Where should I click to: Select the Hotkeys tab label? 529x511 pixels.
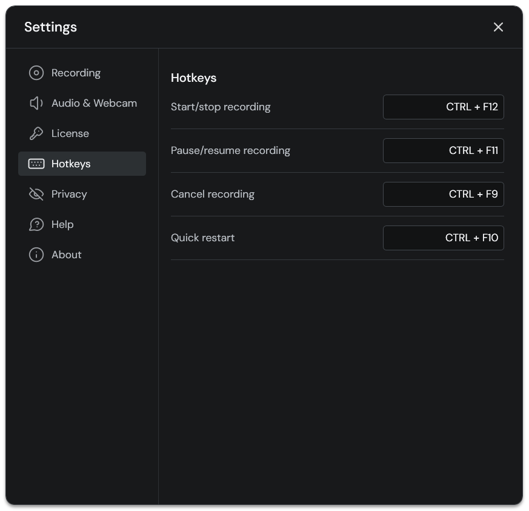(x=71, y=164)
